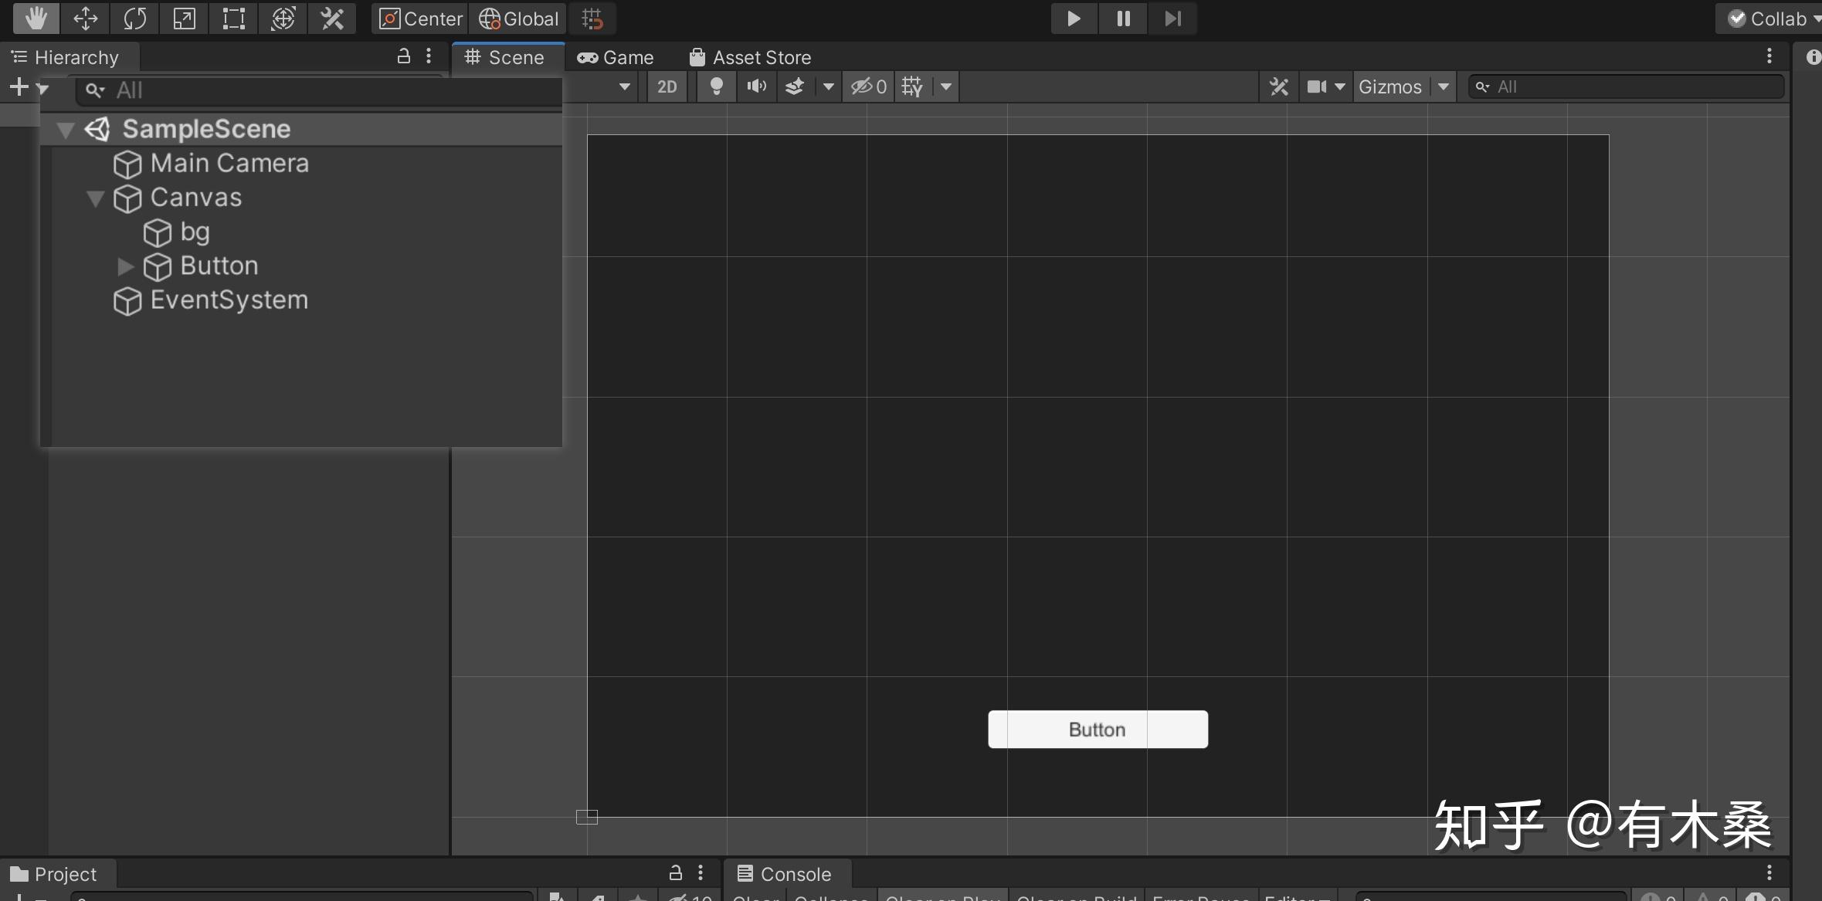Open the snap settings icon beside Global
The image size is (1822, 901).
[591, 19]
